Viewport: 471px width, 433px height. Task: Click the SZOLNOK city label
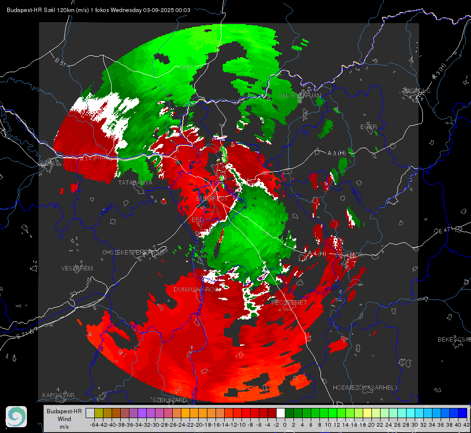349,255
